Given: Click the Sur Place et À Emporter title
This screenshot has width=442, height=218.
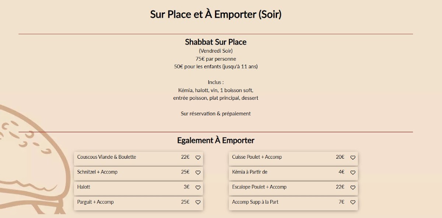Looking at the screenshot, I should 215,14.
